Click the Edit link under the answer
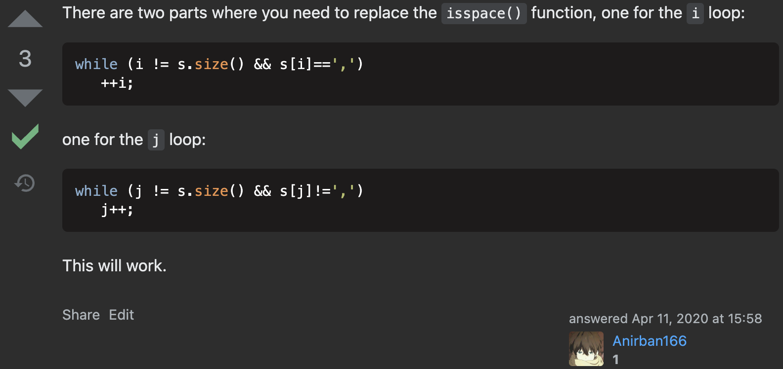The width and height of the screenshot is (783, 369). (121, 315)
